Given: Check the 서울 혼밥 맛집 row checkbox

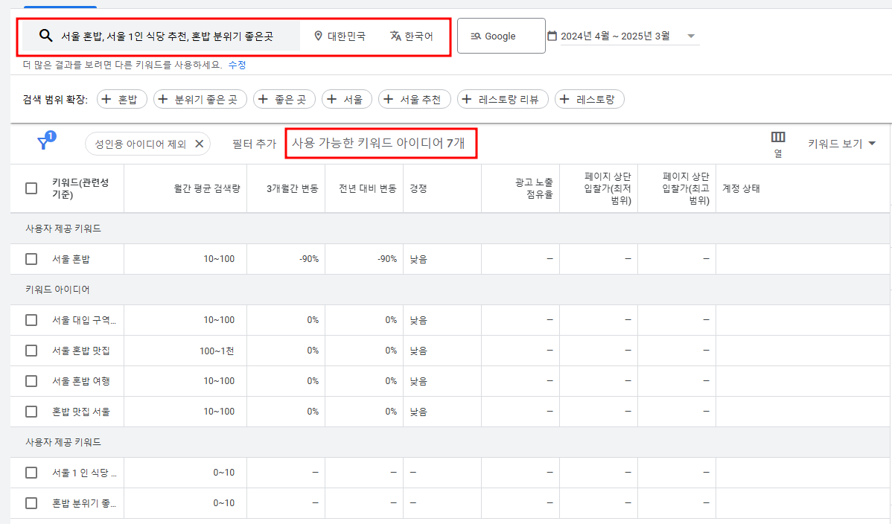Looking at the screenshot, I should click(x=31, y=351).
